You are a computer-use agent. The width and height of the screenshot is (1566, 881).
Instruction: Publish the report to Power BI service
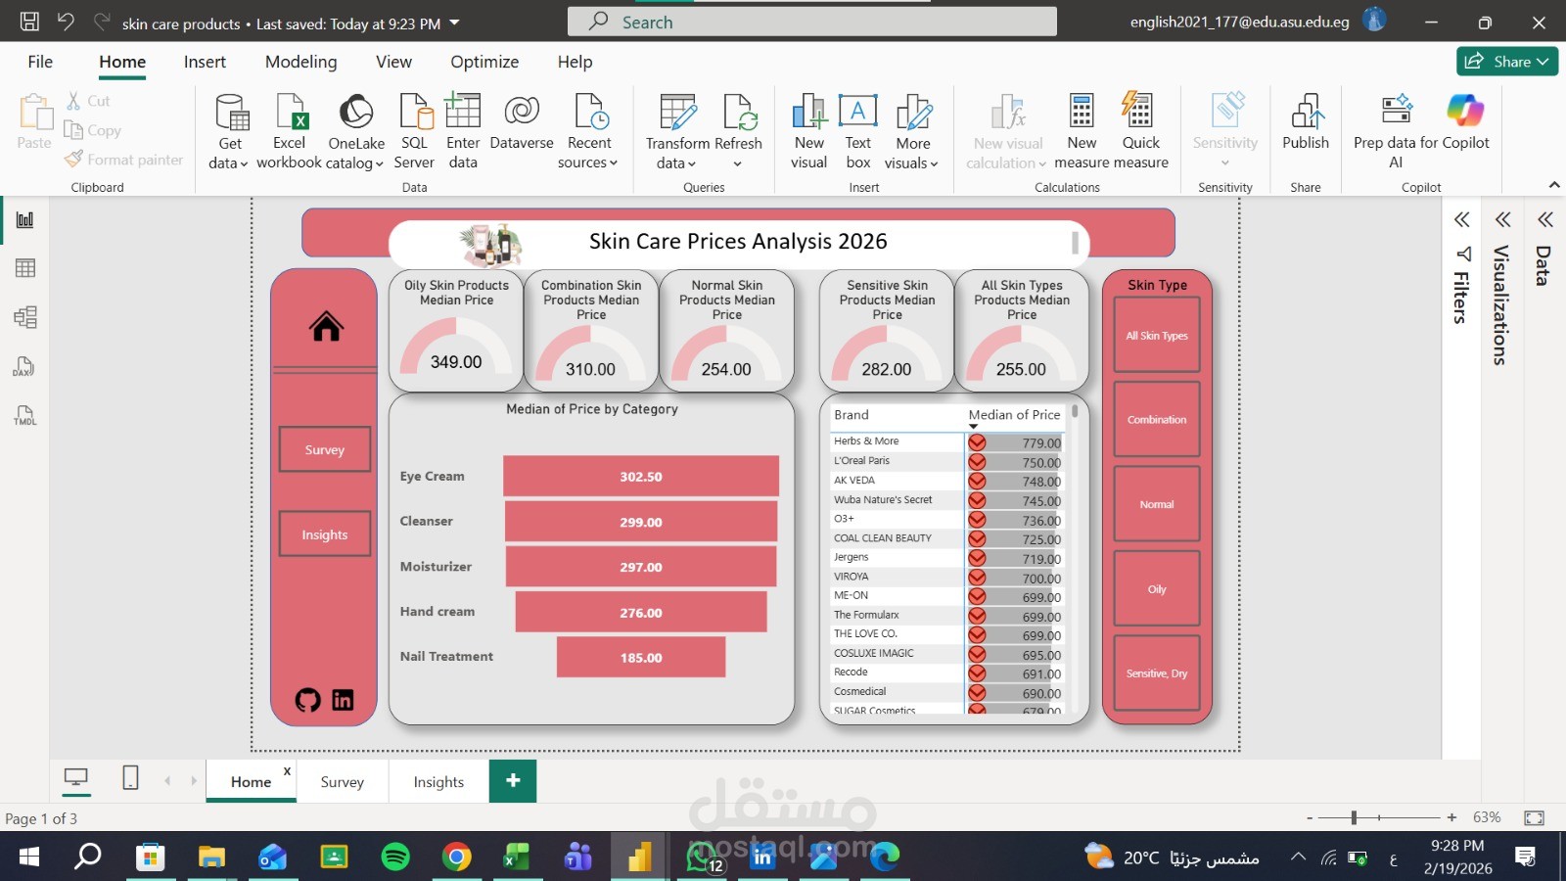coord(1306,128)
